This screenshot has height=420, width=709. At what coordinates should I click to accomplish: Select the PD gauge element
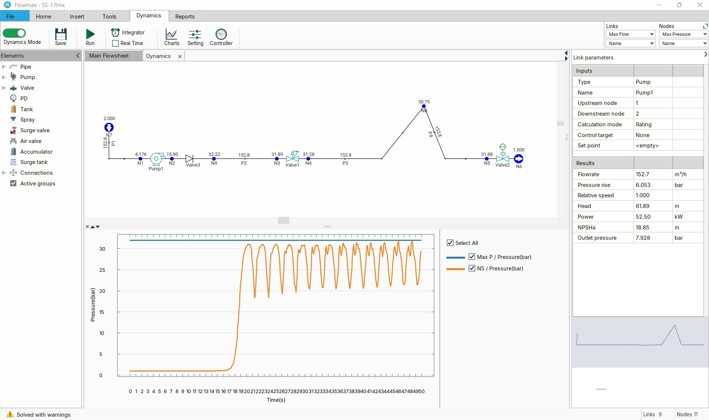[13, 98]
